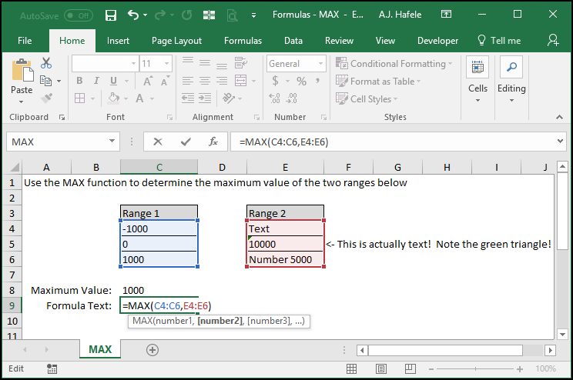Screen dimensions: 573x380
Task: Open the General number format dropdown
Action: 320,64
